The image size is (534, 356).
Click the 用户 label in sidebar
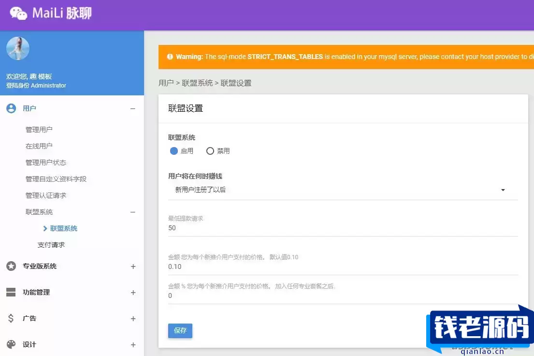(x=29, y=108)
